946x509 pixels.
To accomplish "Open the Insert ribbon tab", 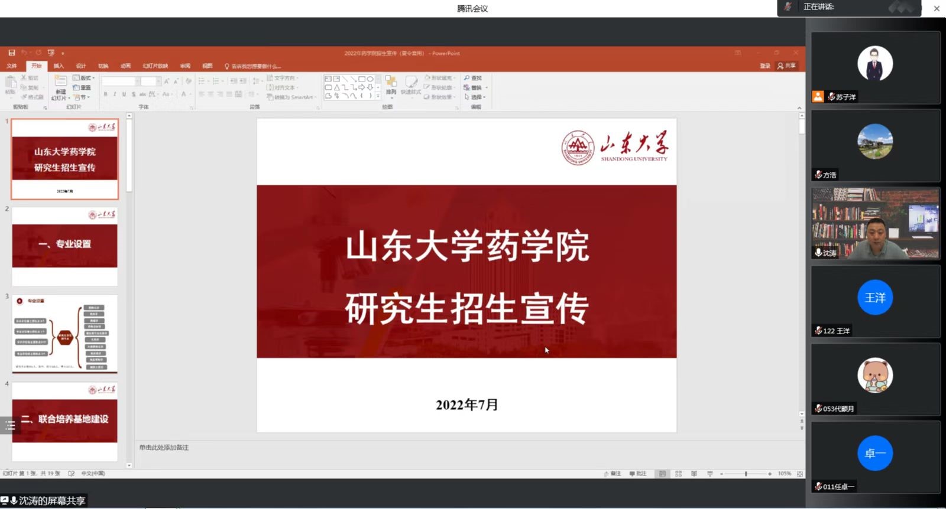I will click(59, 66).
